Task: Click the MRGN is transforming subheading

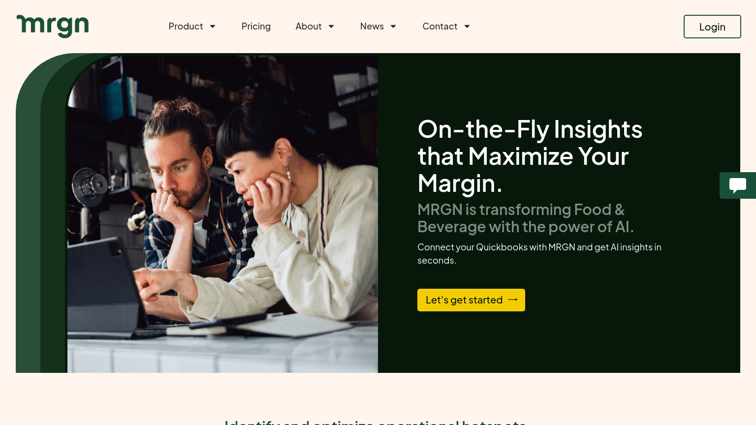Action: [x=526, y=218]
